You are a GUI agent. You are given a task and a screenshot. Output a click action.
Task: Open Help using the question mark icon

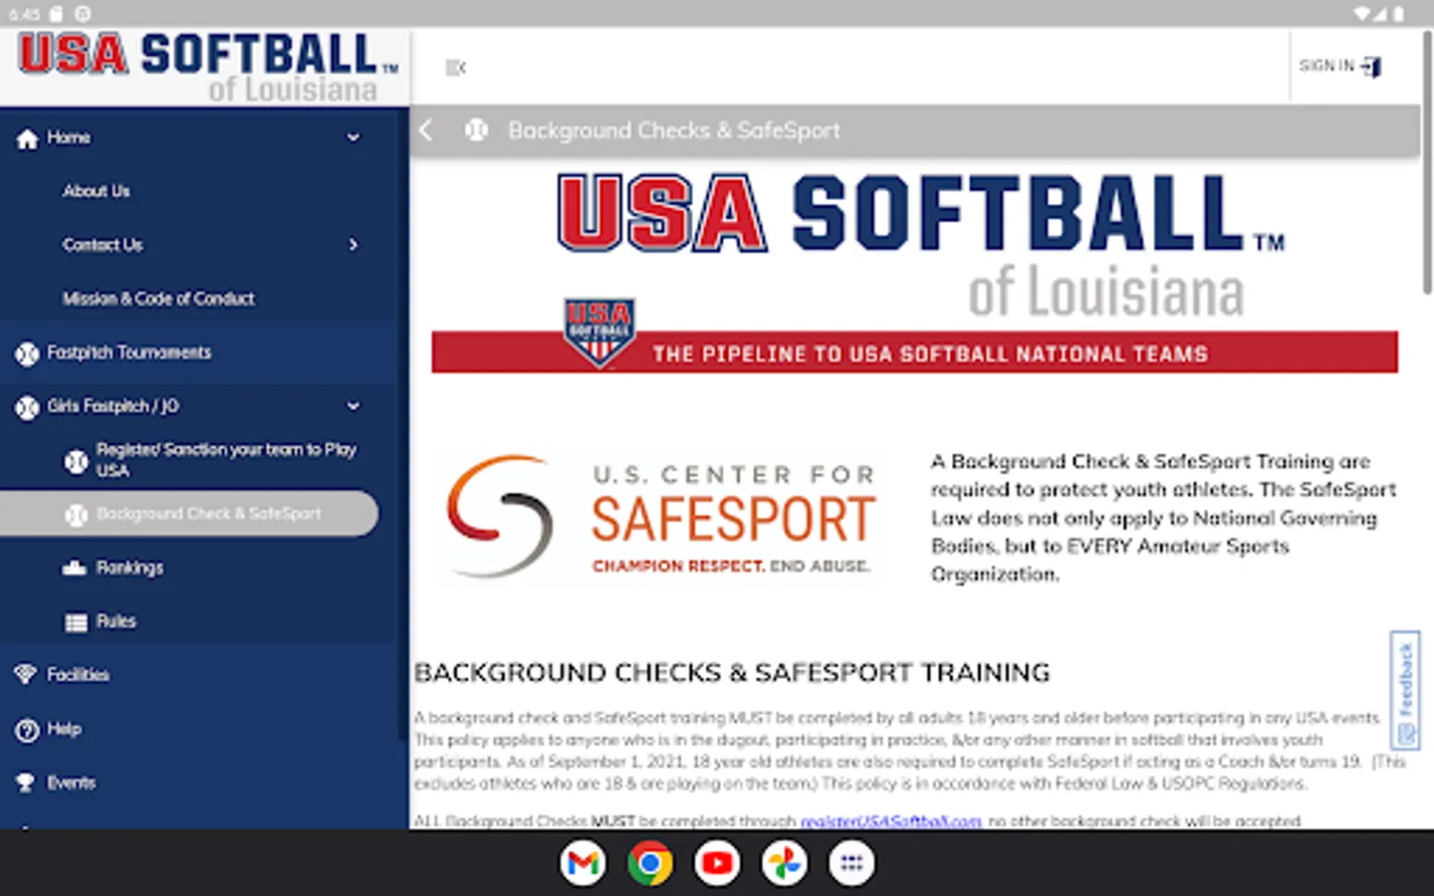pyautogui.click(x=26, y=729)
